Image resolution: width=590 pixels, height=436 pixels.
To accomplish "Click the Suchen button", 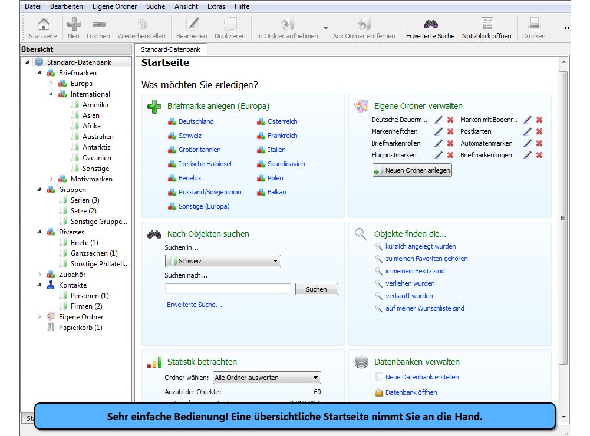I will tap(317, 289).
